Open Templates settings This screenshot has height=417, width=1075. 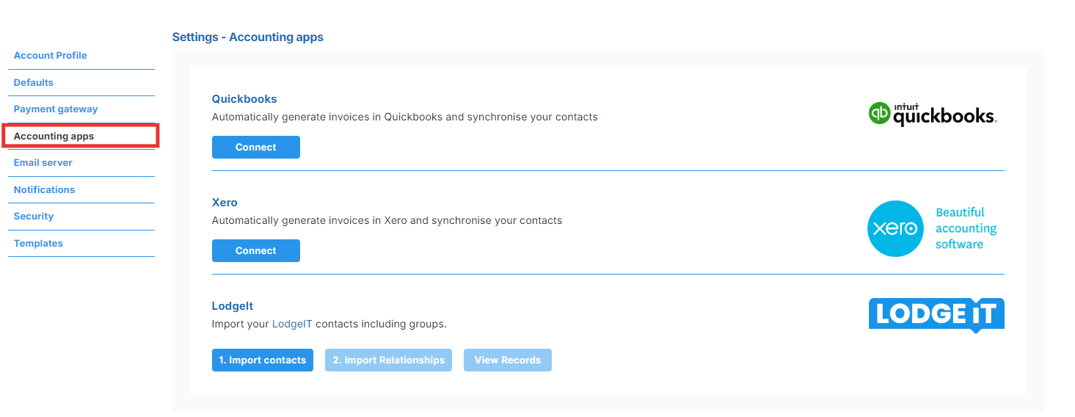[38, 243]
